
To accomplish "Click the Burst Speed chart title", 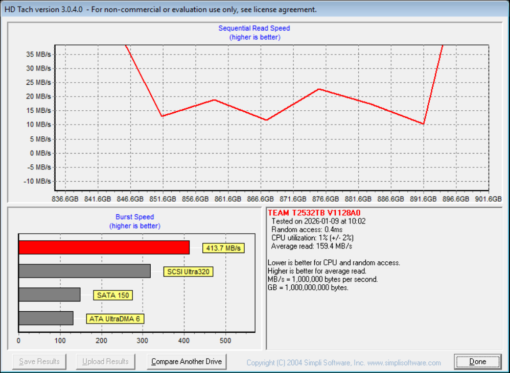I will 134,217.
